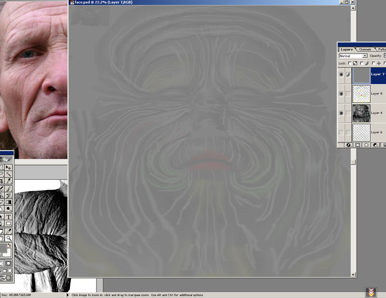The image size is (386, 298).
Task: Click the add layer mask icon
Action: click(358, 145)
